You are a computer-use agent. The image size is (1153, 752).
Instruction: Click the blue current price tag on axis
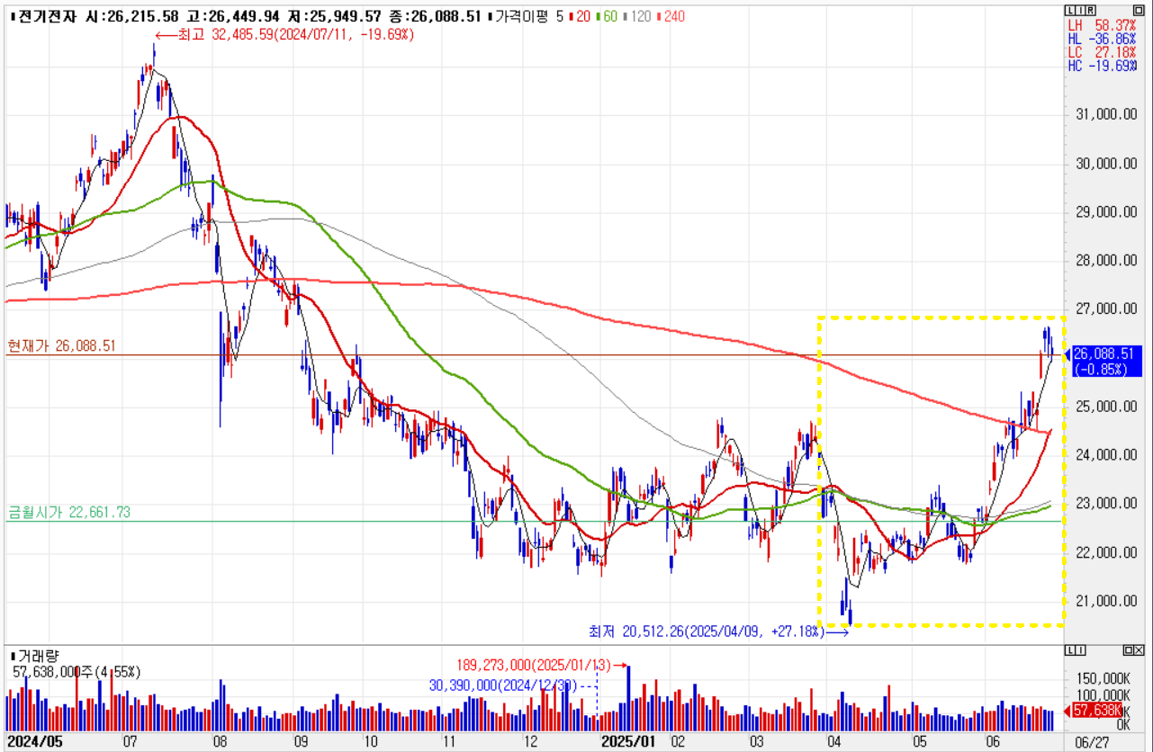(x=1106, y=361)
